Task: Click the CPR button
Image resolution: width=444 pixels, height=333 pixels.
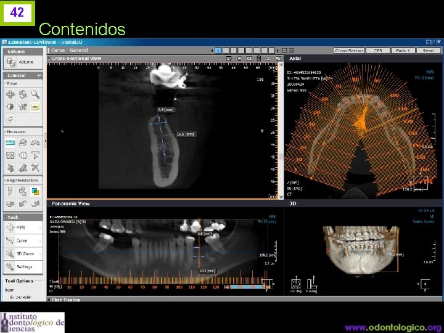Action: pyautogui.click(x=378, y=51)
